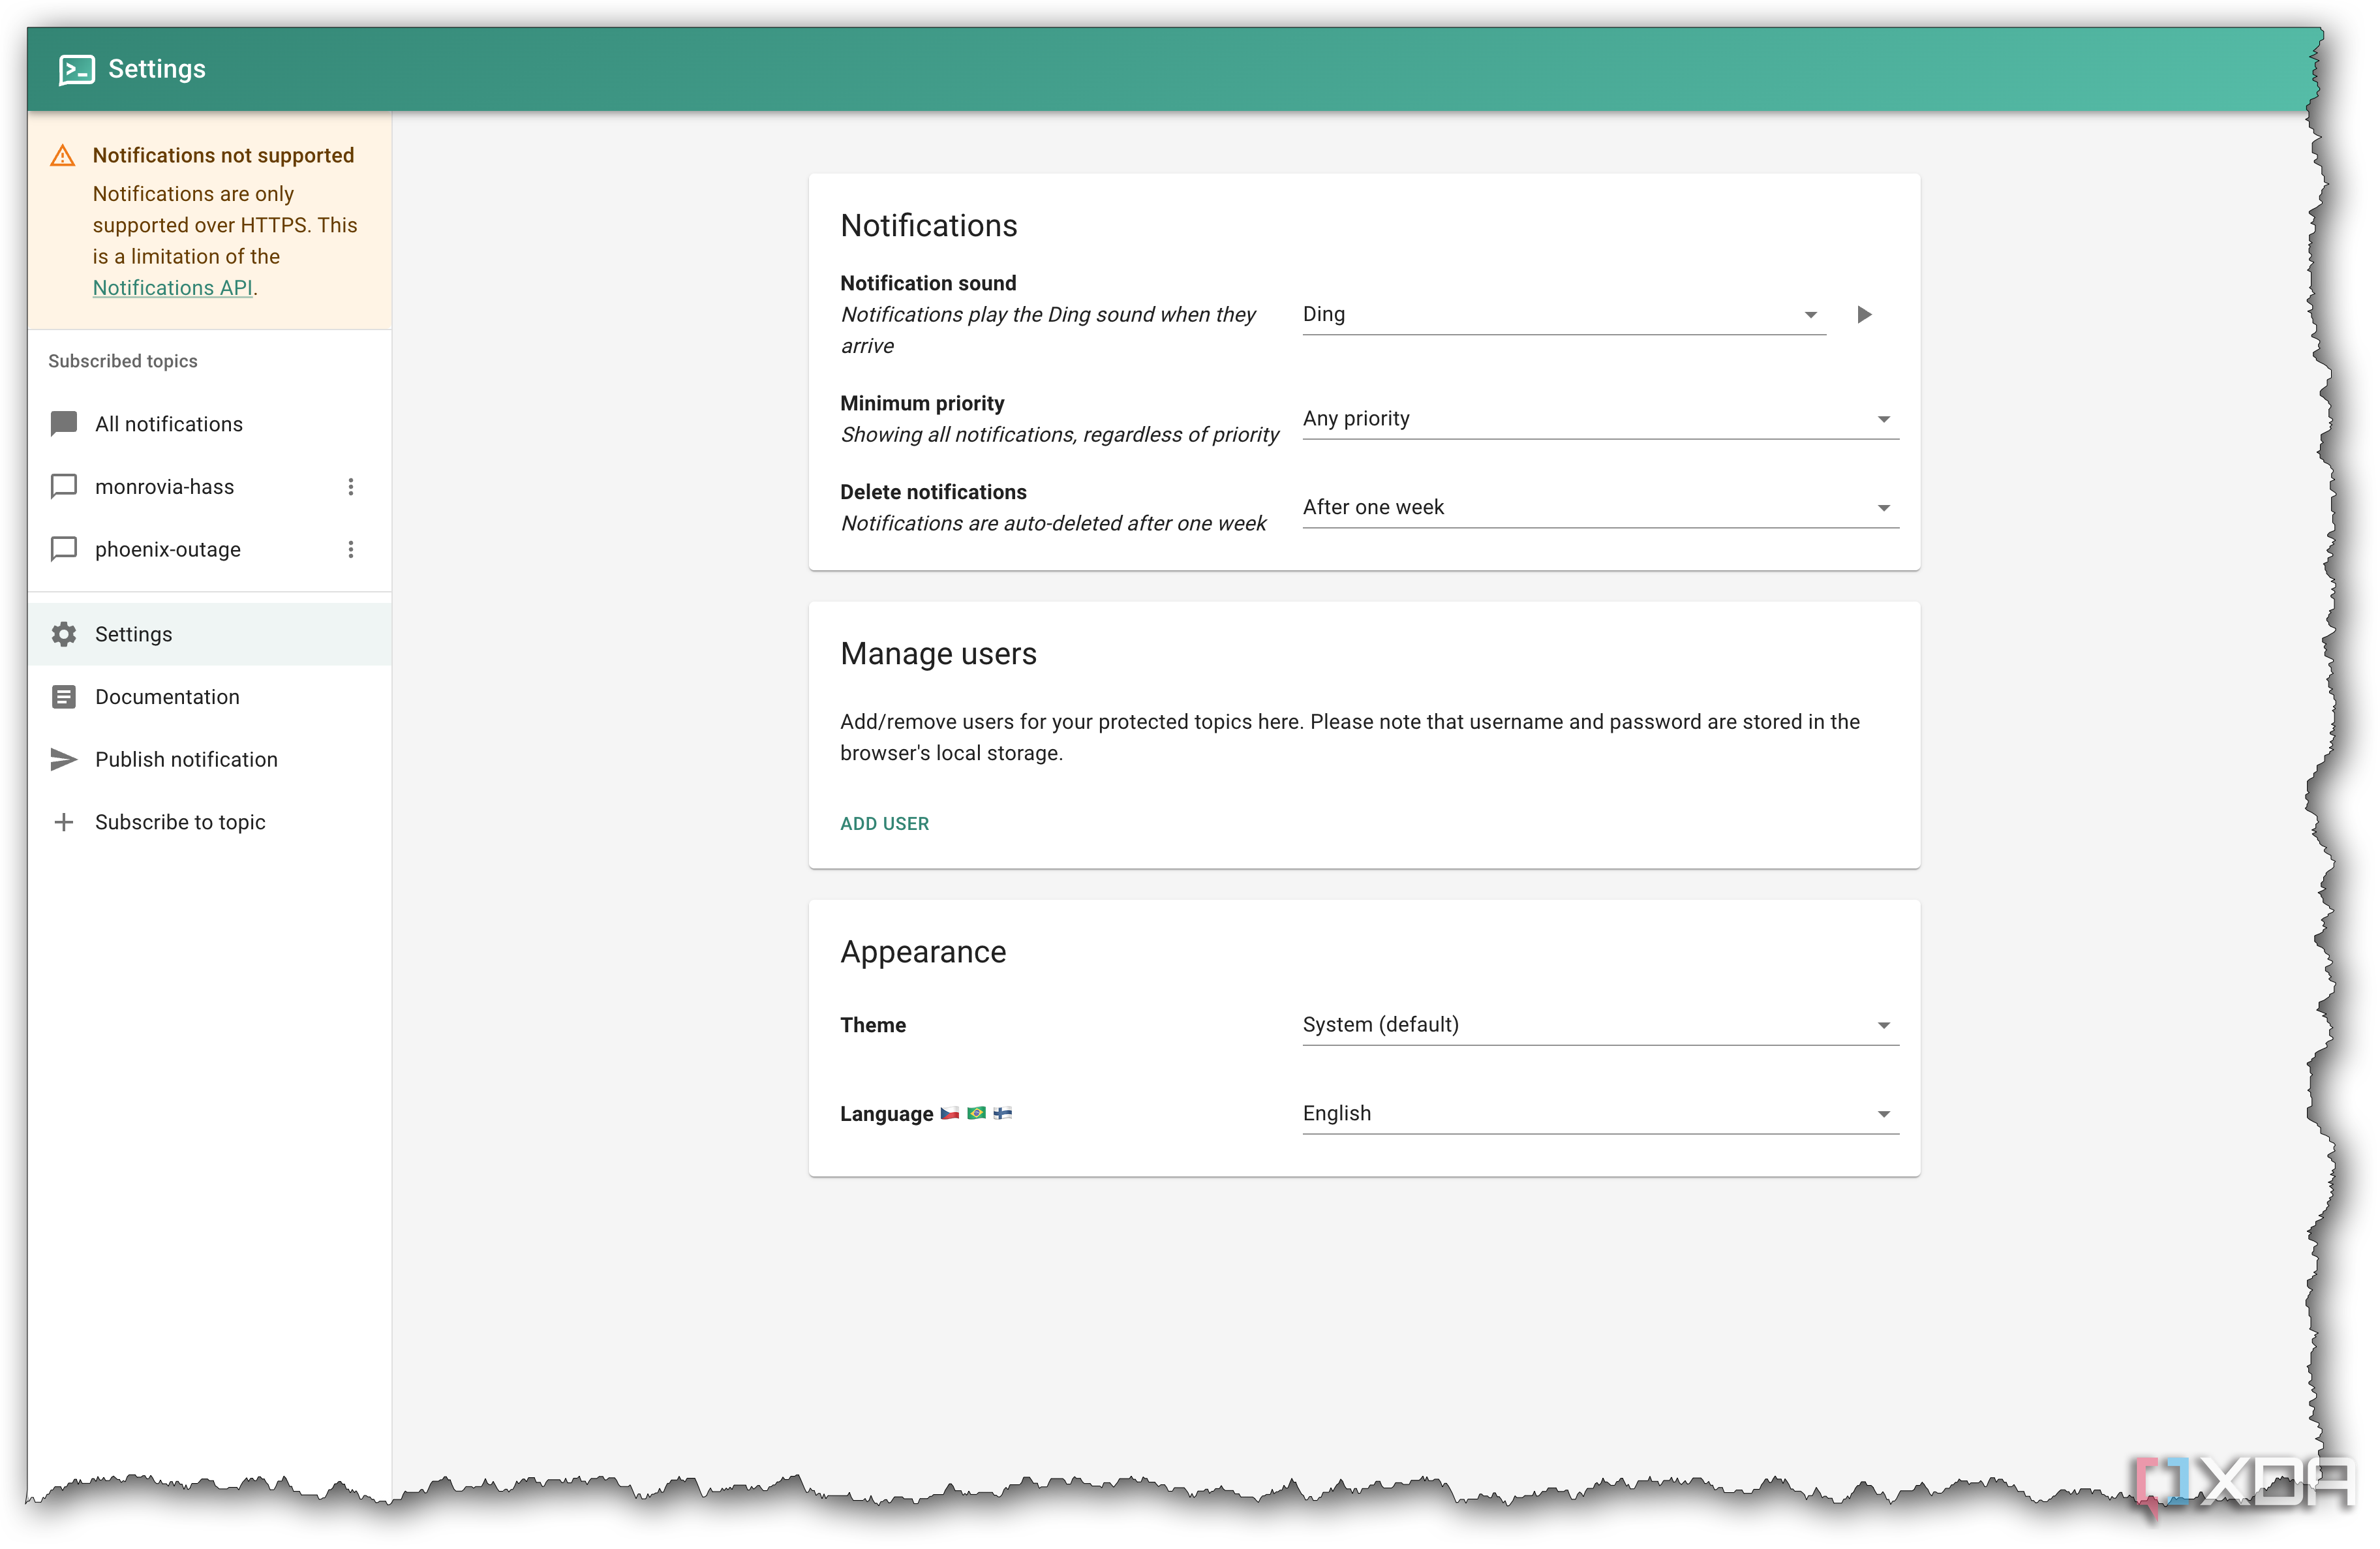Click the Czech flag next to Language
The width and height of the screenshot is (2380, 1549).
point(950,1113)
